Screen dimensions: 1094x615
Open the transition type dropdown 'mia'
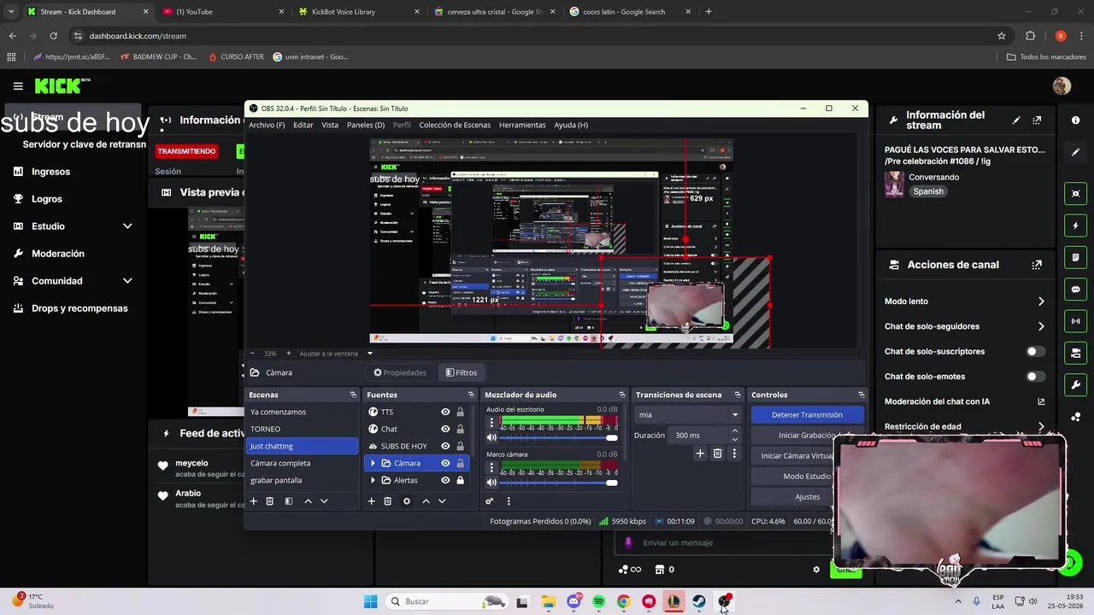click(x=688, y=414)
